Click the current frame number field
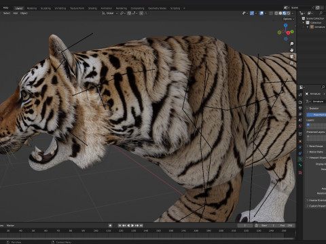This screenshot has width=326, height=244. click(244, 226)
